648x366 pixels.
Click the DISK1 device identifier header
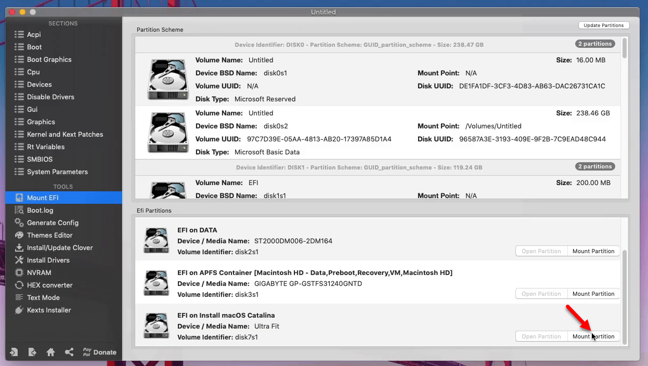coord(359,167)
